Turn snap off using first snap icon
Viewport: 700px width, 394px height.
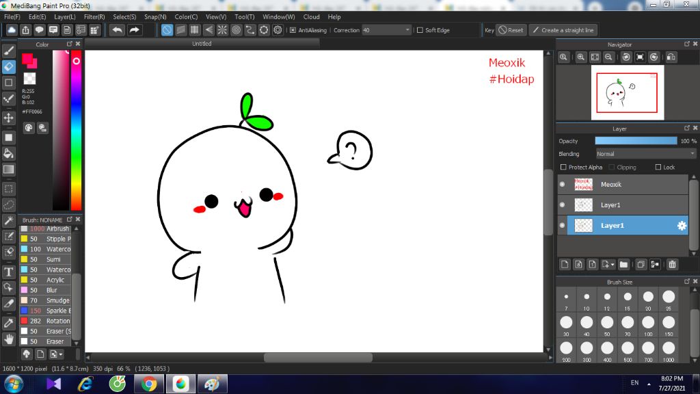(167, 30)
